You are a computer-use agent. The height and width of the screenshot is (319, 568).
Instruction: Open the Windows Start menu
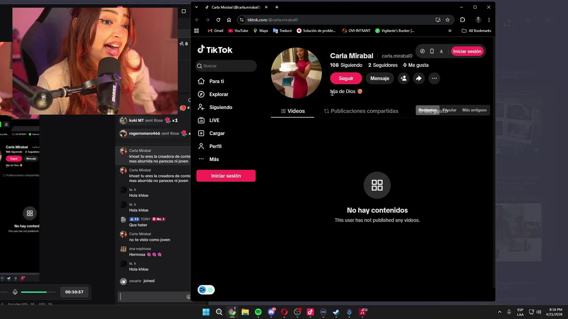click(x=206, y=312)
